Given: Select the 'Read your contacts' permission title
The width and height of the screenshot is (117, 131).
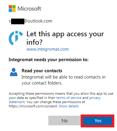Looking at the screenshot, I should (42, 71).
